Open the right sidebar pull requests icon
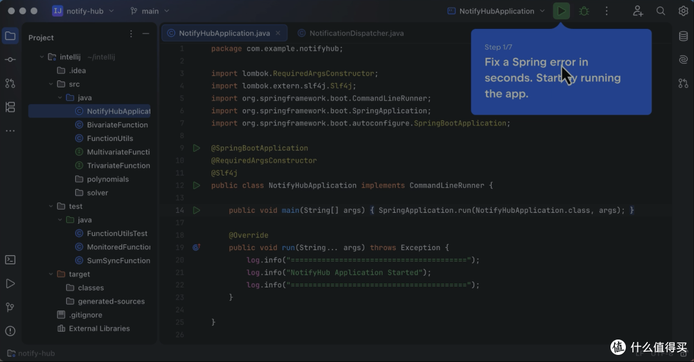Viewport: 694px width, 362px height. pos(683,83)
